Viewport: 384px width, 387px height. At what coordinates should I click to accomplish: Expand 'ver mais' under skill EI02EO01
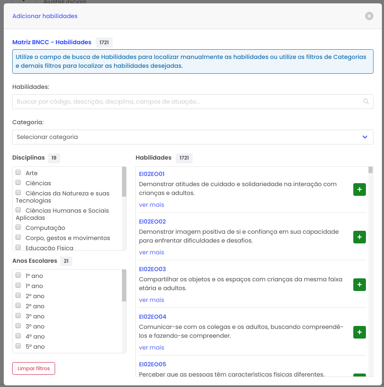point(151,205)
